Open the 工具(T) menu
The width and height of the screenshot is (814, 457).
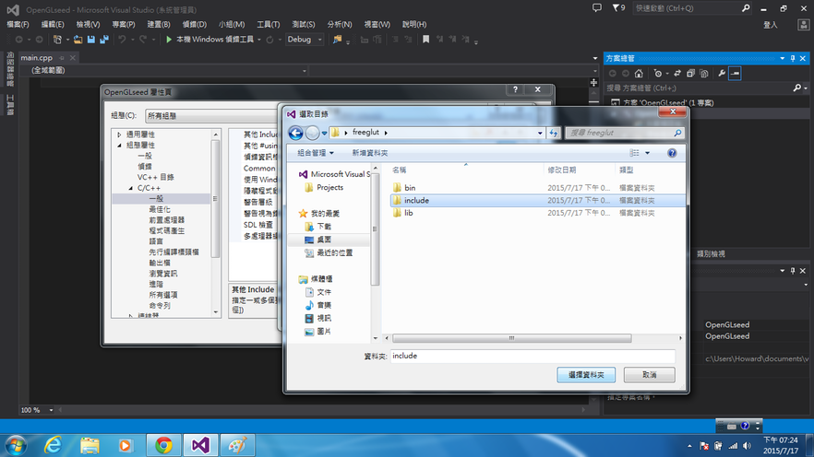[268, 24]
